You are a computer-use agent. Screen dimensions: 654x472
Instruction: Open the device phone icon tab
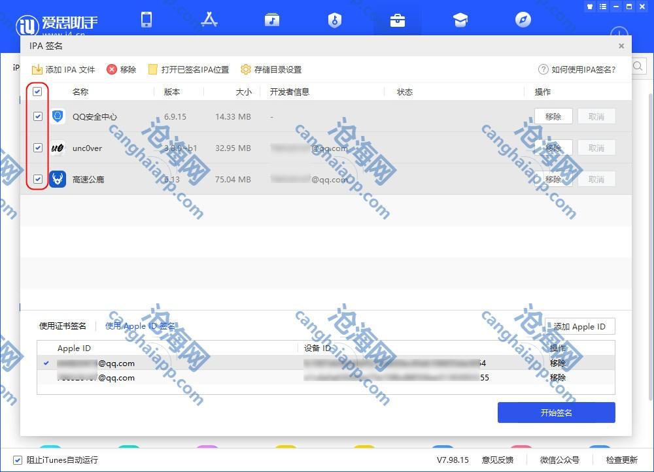click(146, 20)
